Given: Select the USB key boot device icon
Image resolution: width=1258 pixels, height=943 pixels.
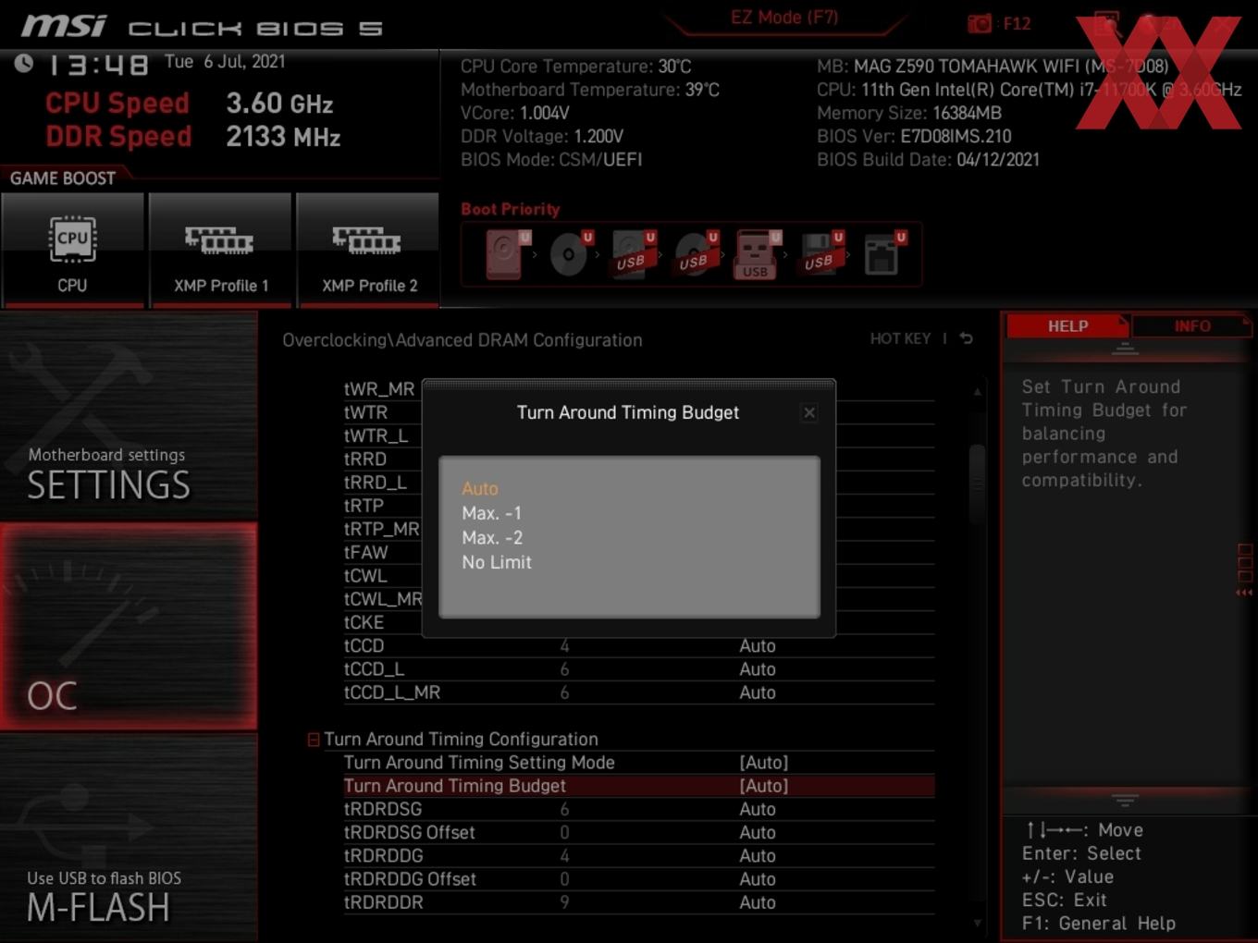Looking at the screenshot, I should (757, 253).
